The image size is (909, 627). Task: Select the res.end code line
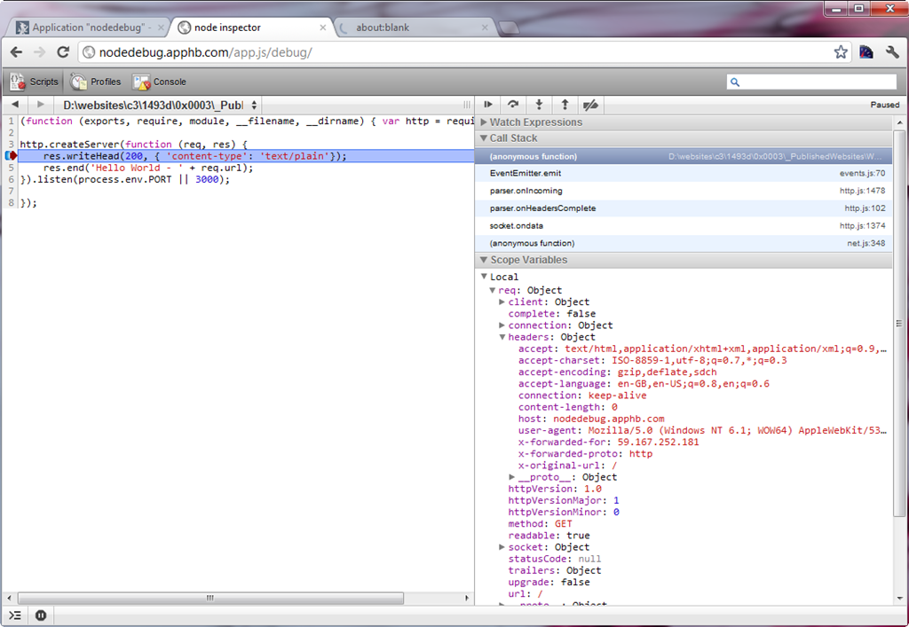click(148, 168)
